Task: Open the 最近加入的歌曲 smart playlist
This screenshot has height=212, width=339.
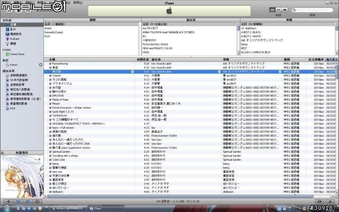Action: click(x=20, y=90)
